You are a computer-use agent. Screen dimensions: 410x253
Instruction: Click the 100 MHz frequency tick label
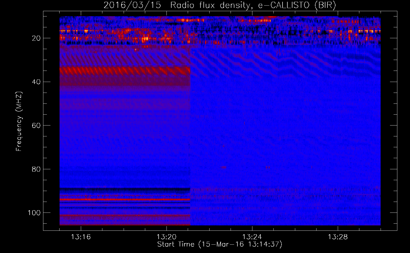click(34, 213)
